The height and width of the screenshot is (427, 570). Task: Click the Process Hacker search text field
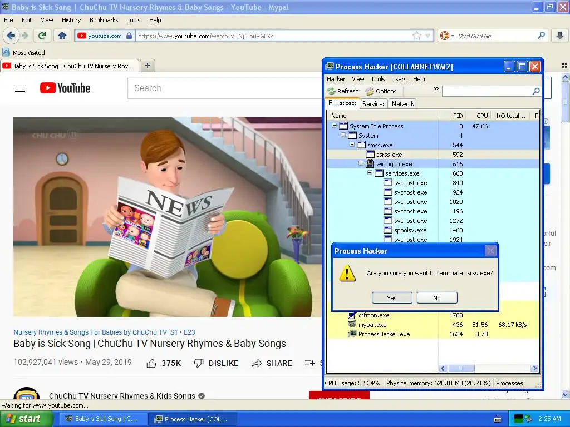[x=487, y=91]
